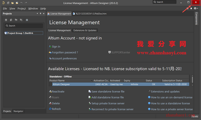Switch to the Projects bottom tab

(7, 111)
